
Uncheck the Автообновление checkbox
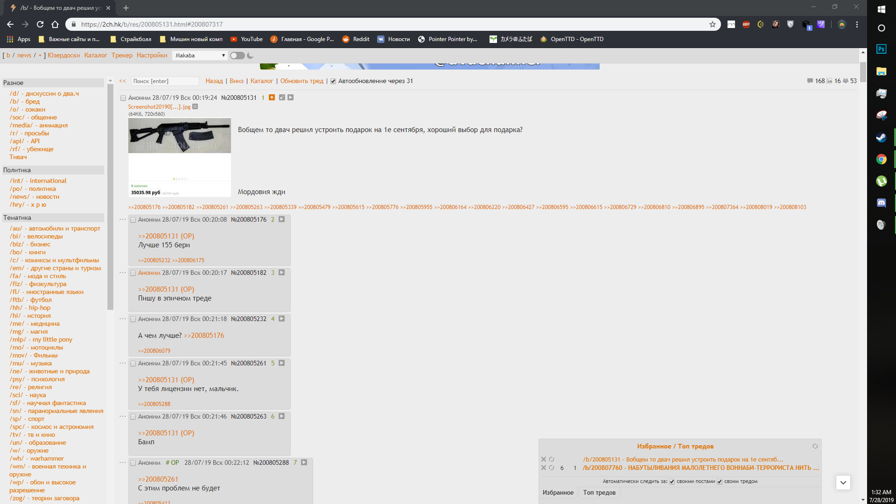[333, 81]
